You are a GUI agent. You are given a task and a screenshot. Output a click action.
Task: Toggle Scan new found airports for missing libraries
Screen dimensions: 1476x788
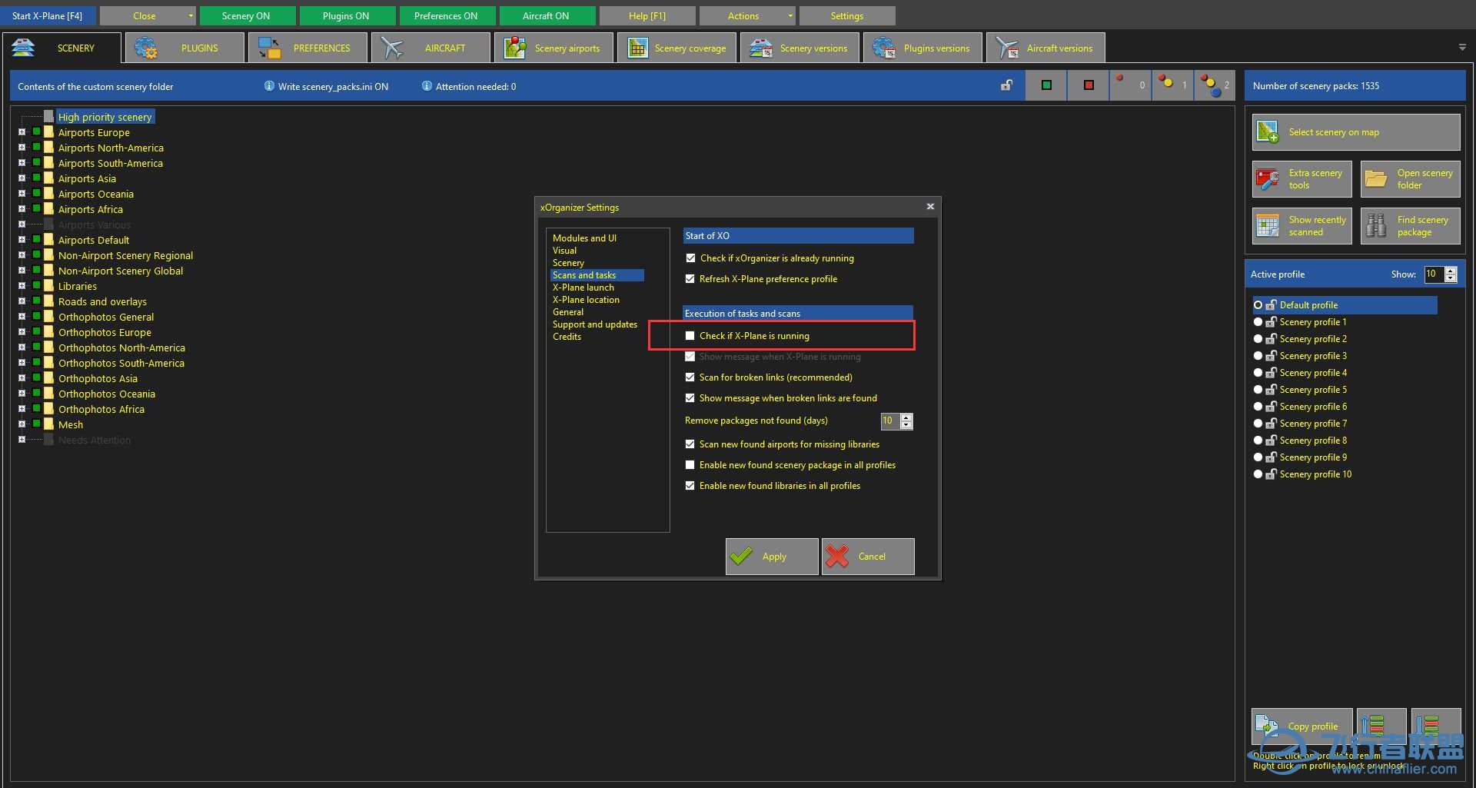690,444
